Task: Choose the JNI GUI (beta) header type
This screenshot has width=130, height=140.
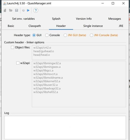Action: (65, 35)
